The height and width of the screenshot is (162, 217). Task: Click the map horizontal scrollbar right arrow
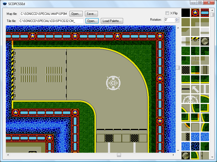click(173, 155)
